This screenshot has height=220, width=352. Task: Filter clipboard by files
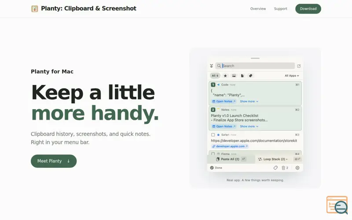(242, 76)
